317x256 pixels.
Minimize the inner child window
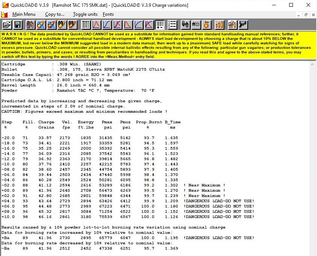point(299,15)
